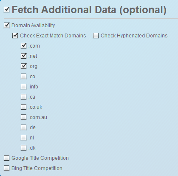Tick the .de domain extension

(23, 128)
